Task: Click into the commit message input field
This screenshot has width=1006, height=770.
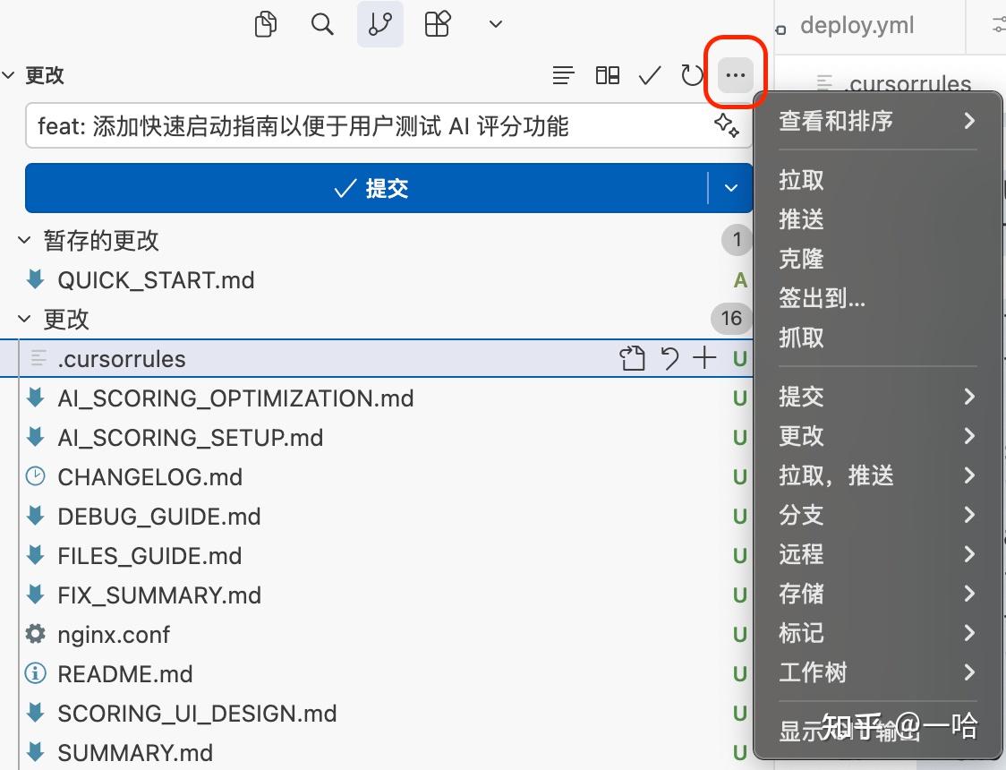Action: [x=388, y=125]
